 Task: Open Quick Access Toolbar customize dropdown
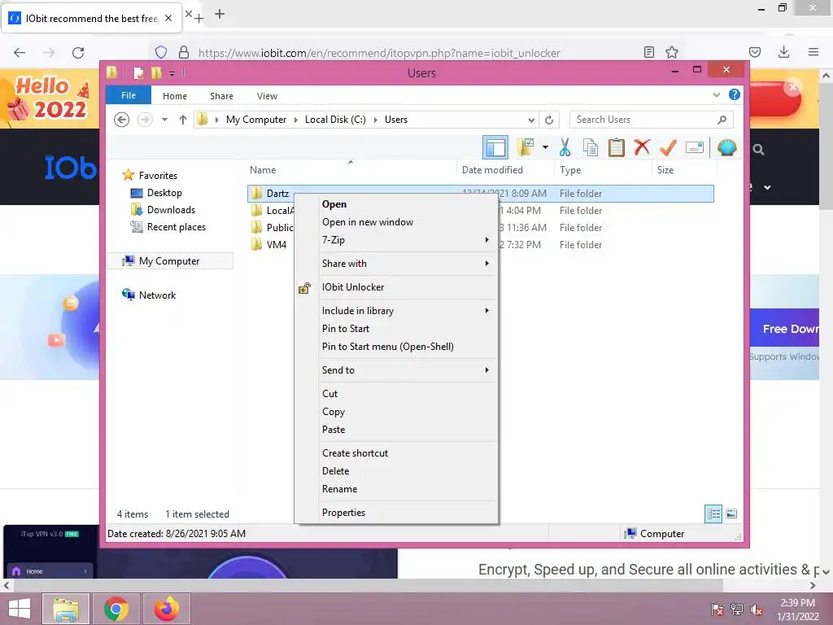click(172, 74)
